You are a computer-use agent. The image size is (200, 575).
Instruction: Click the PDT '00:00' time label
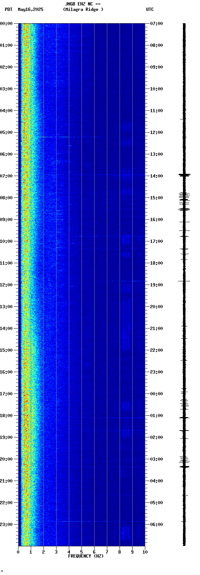coord(7,24)
